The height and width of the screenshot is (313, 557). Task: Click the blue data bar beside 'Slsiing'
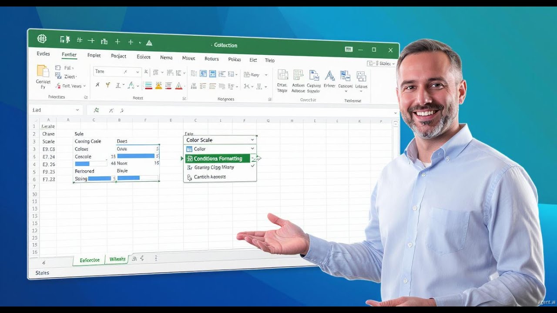point(100,178)
